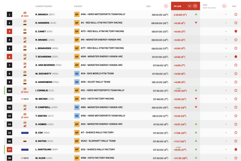The height and width of the screenshot is (161, 241).
Task: Select the M. Klein row time +17:35
Action: [x=179, y=158]
